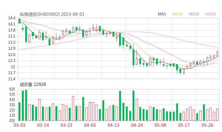Click the 11.4 price axis label

click(x=12, y=79)
